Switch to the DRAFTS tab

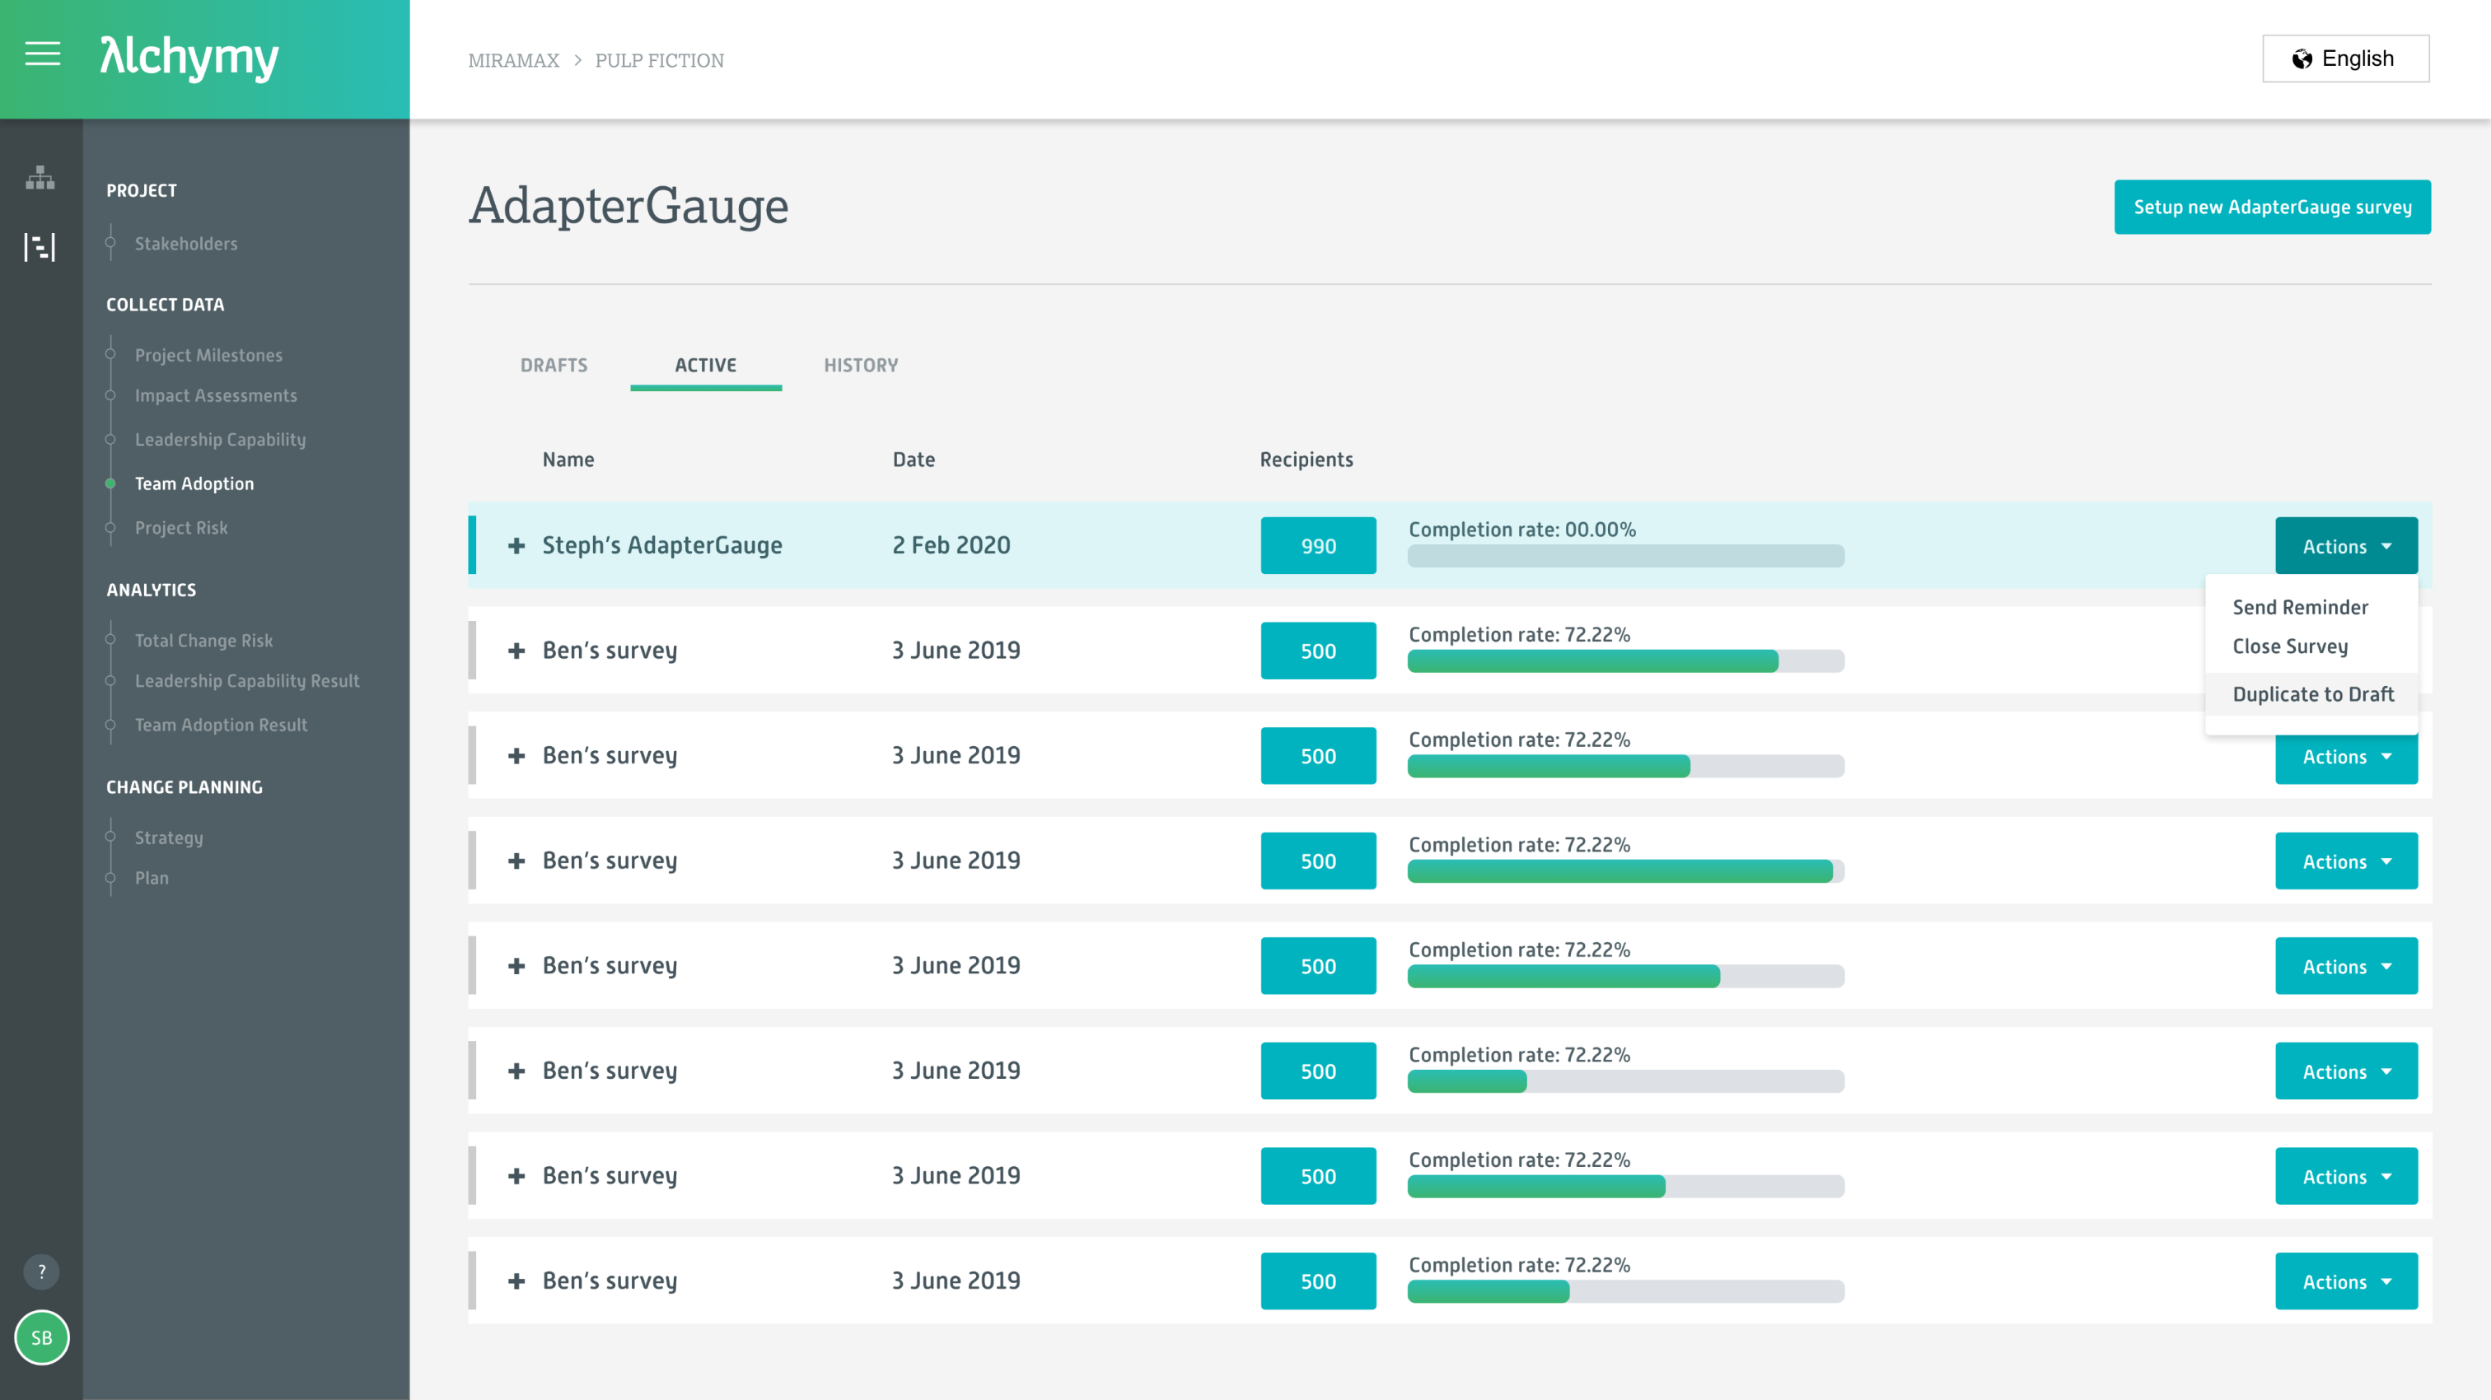click(x=553, y=365)
